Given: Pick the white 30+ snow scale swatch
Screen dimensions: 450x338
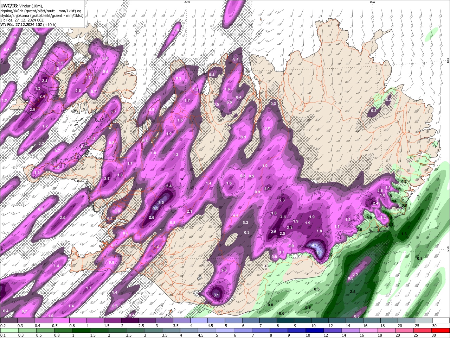Looking at the screenshot, I should tap(441, 320).
